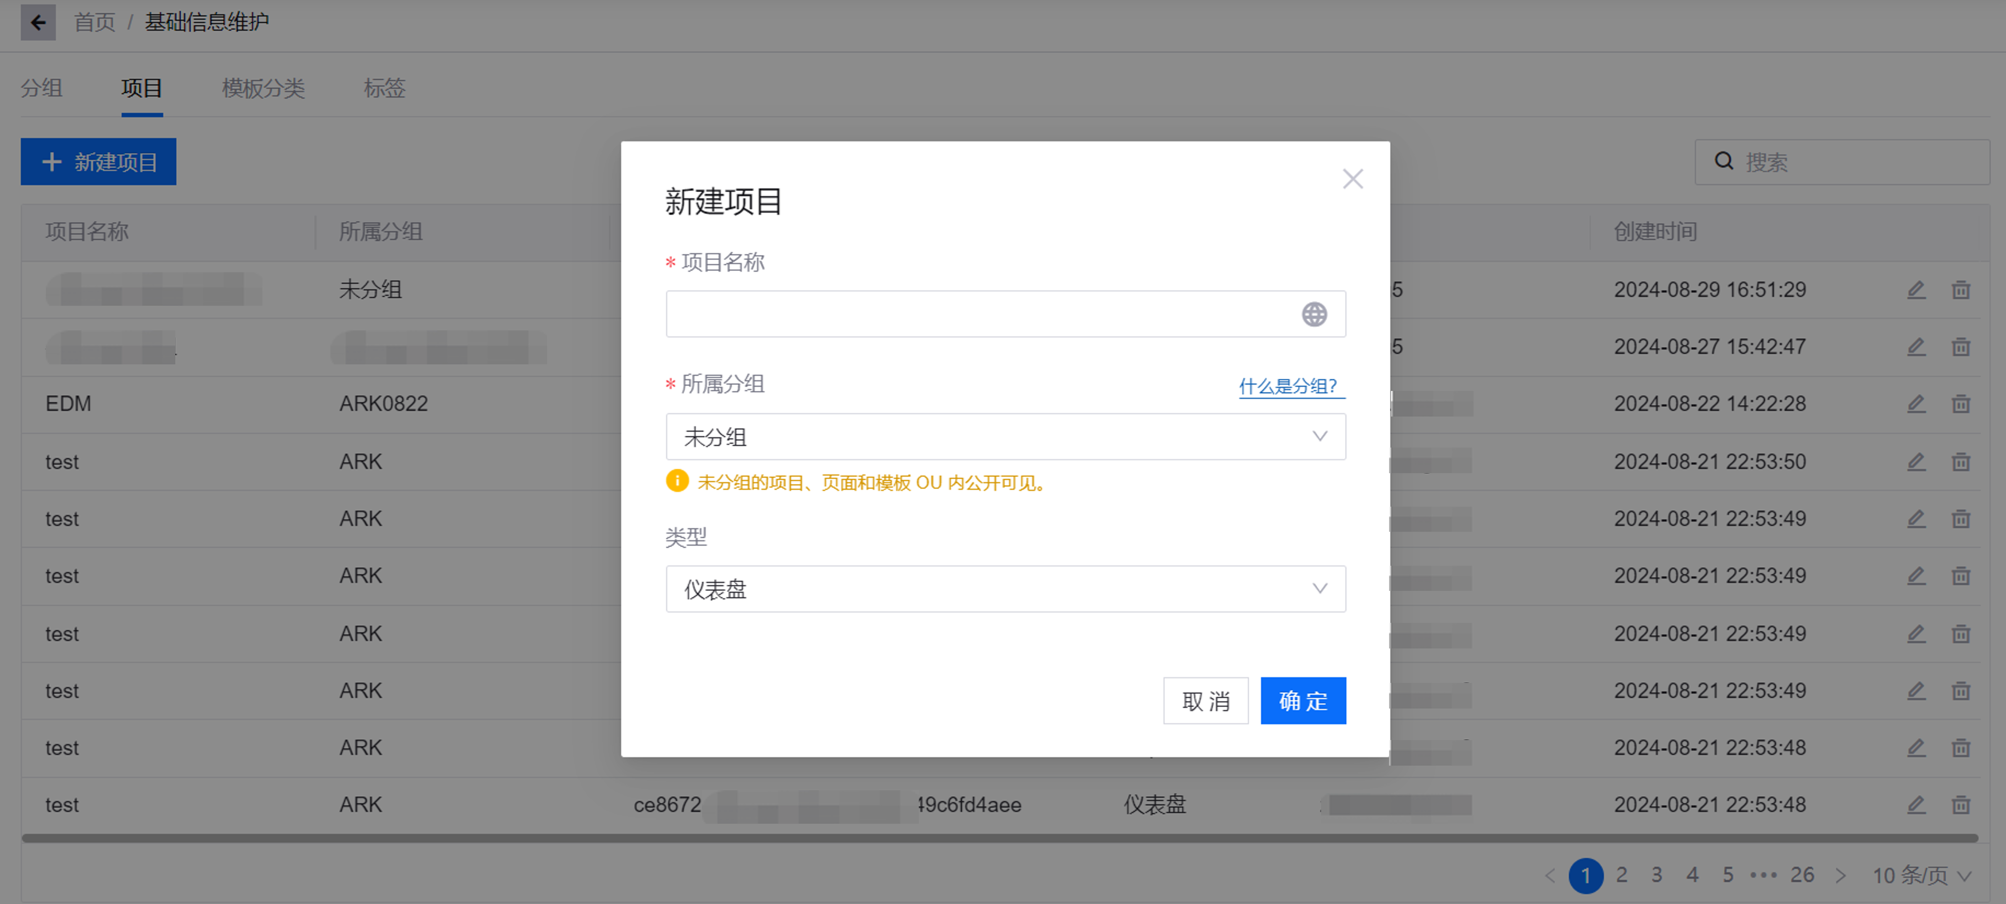This screenshot has height=904, width=2006.
Task: Switch to the 分组 tab
Action: click(x=41, y=88)
